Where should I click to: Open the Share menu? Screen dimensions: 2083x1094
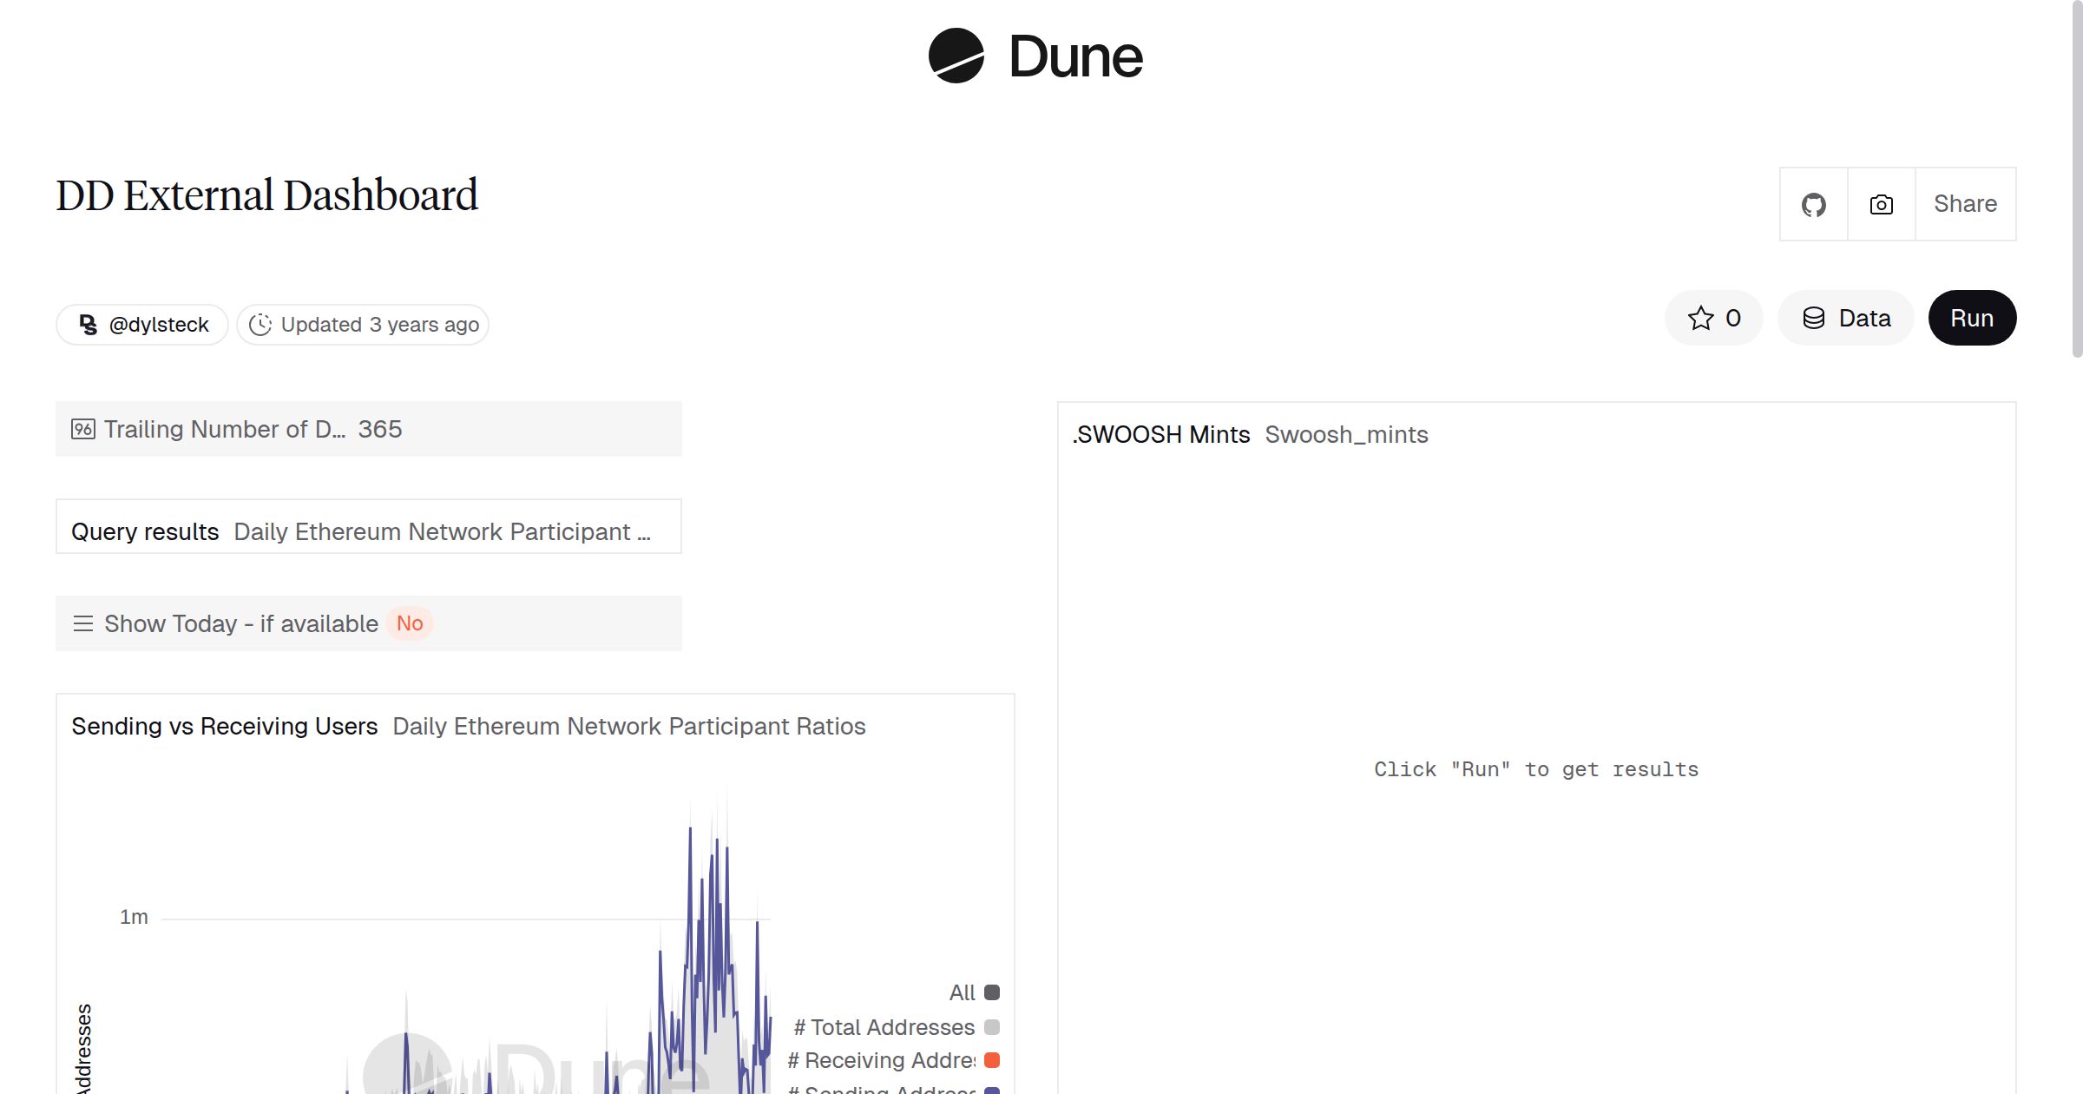(1965, 203)
